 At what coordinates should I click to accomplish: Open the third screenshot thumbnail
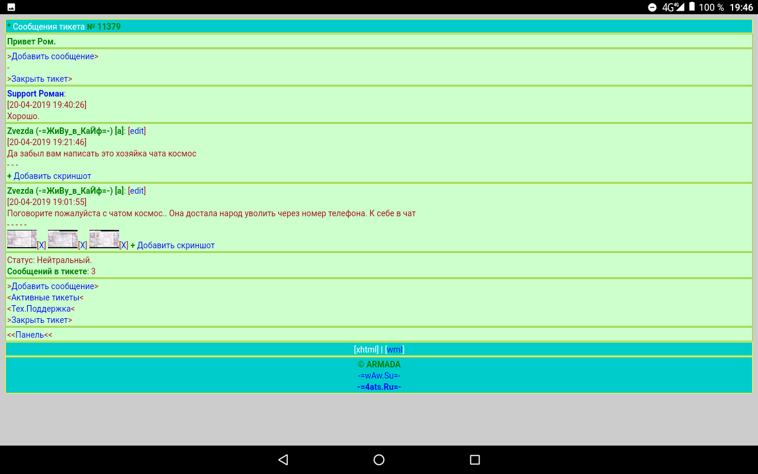coord(104,239)
